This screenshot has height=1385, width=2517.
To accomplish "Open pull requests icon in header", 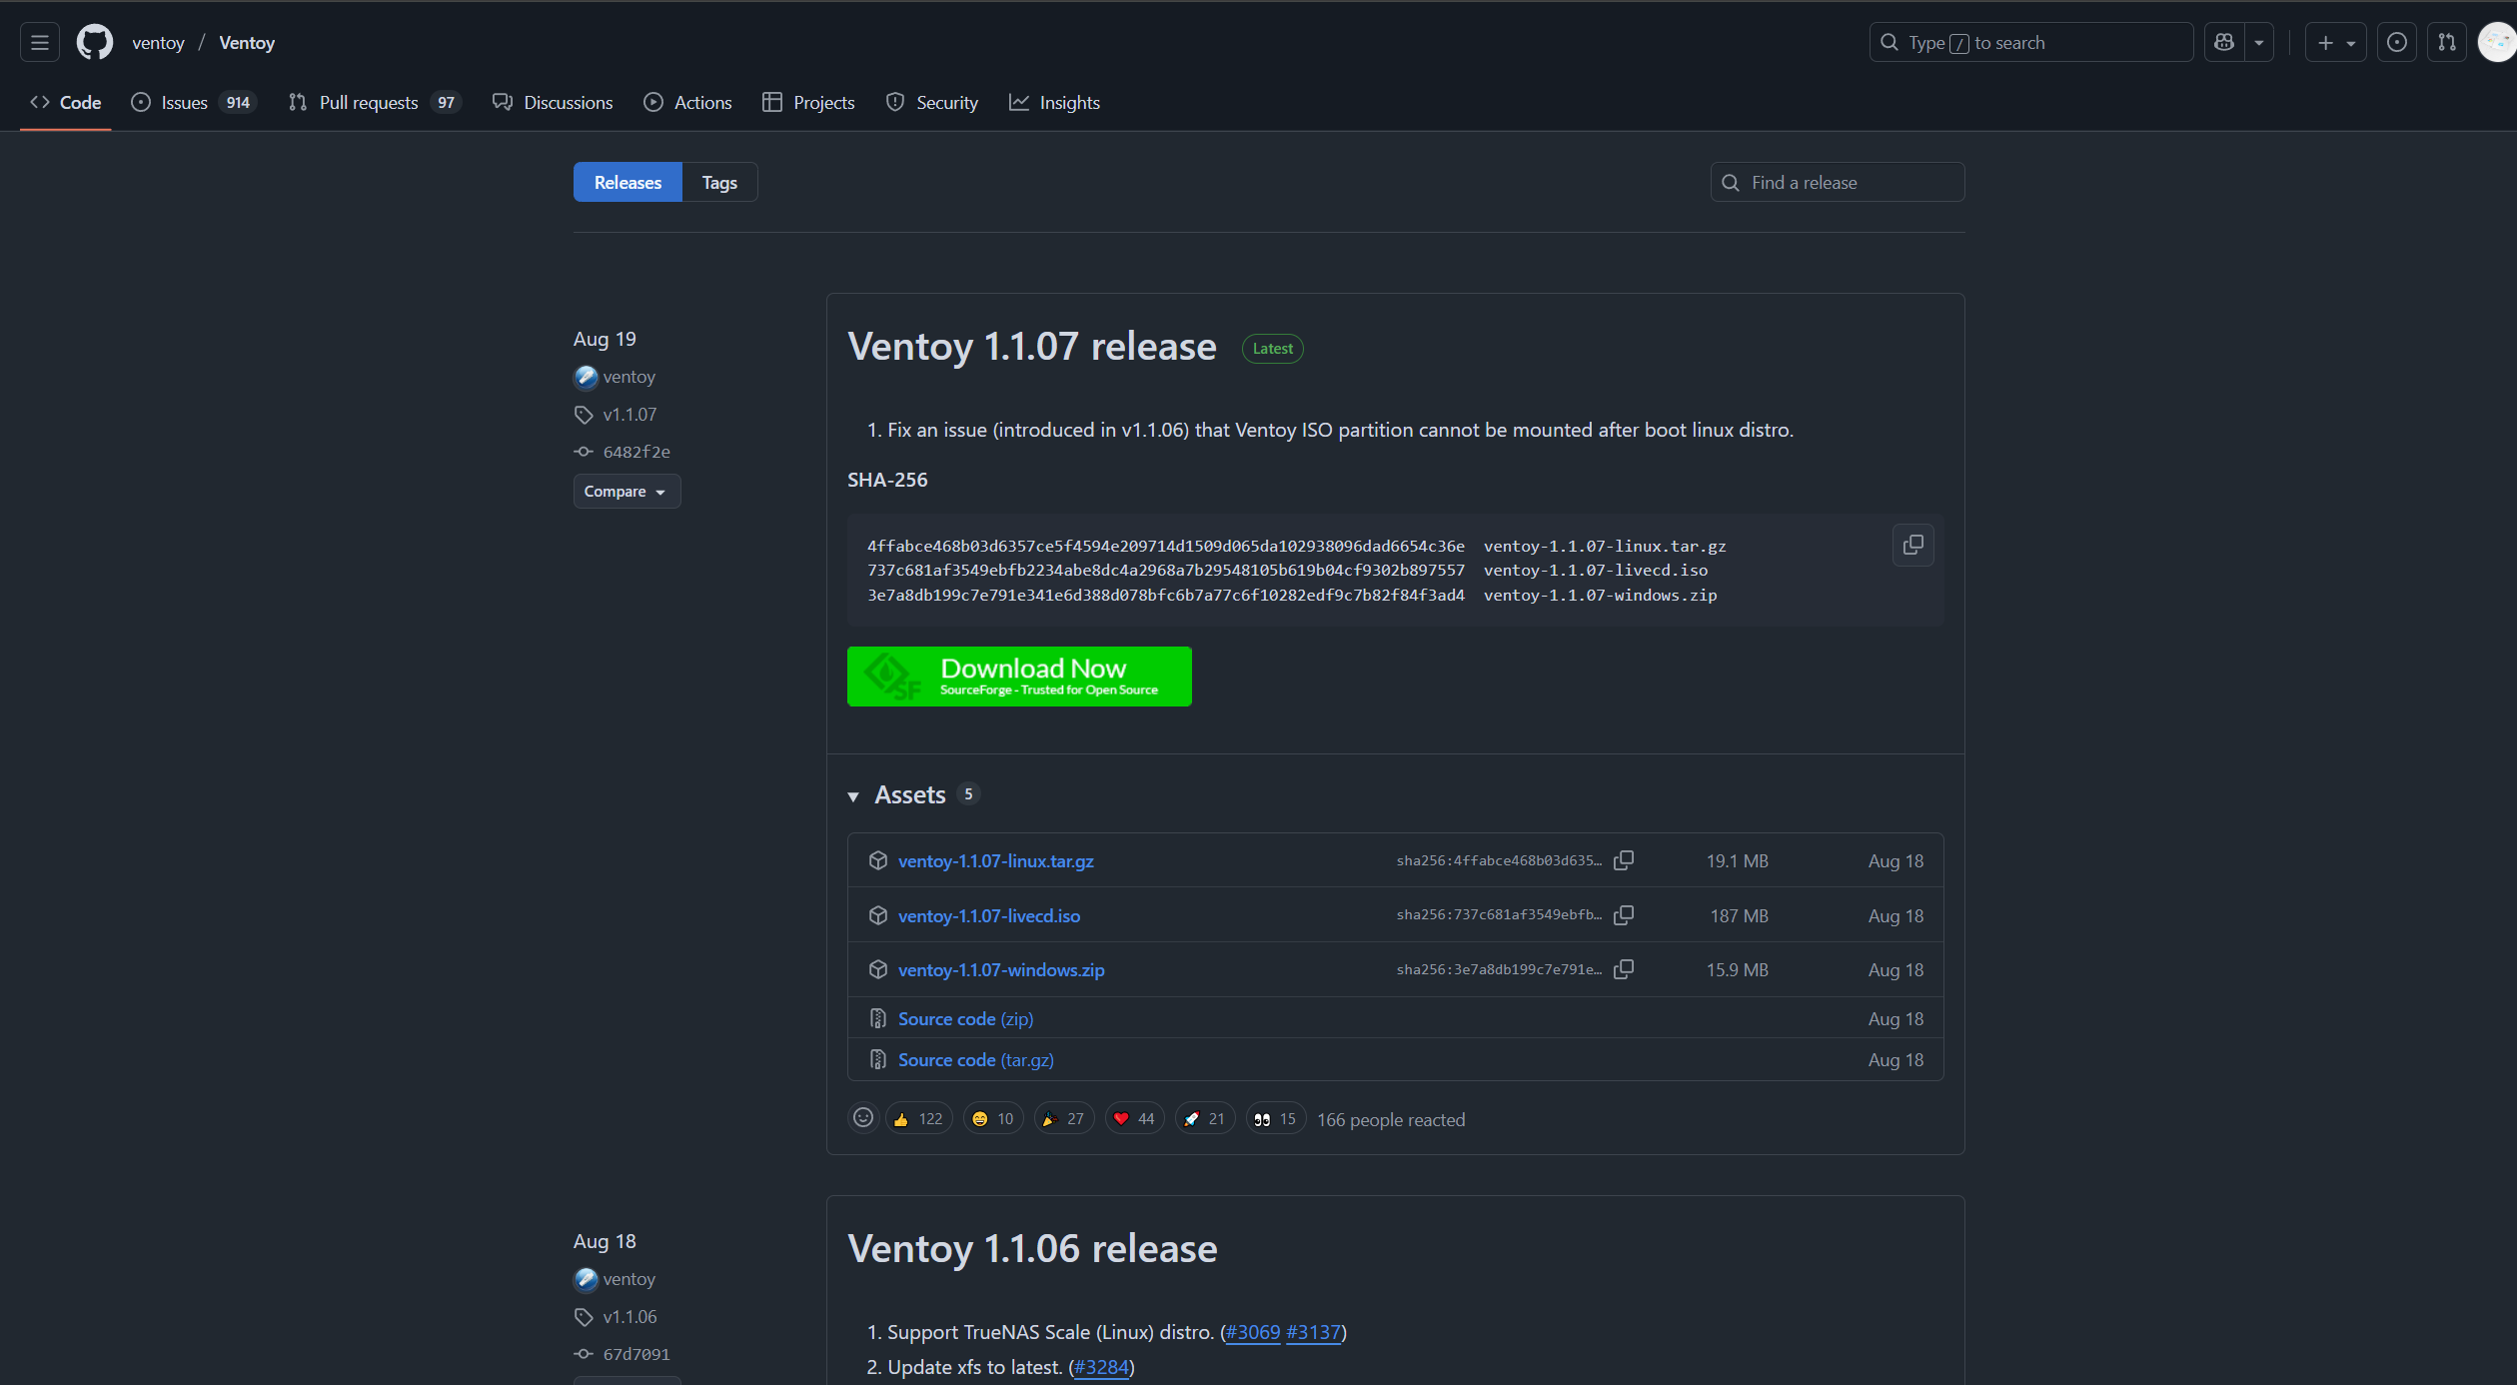I will click(2446, 43).
